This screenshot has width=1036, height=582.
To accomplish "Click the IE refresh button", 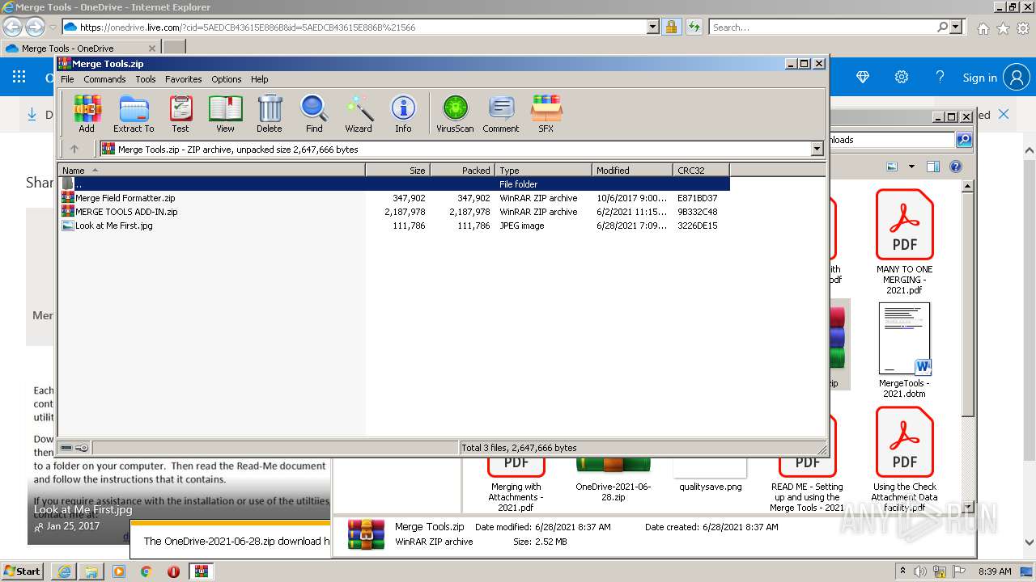I will (x=694, y=27).
